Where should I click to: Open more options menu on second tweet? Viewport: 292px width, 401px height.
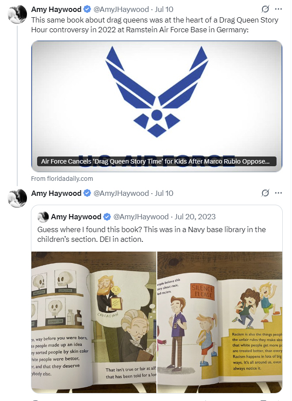[x=278, y=193]
